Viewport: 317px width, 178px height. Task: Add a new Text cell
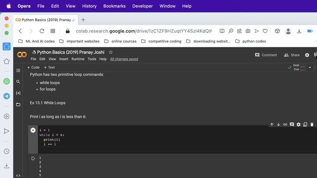coord(50,67)
